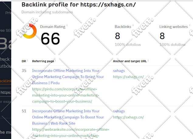Click the info icon next to Backlinks
Screen dimensions: 193x139
(133, 25)
